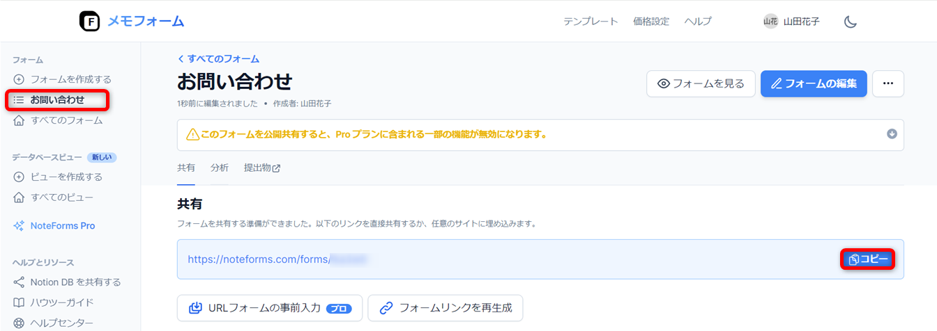937x331 pixels.
Task: Click the フォームの編集 button
Action: coord(814,83)
